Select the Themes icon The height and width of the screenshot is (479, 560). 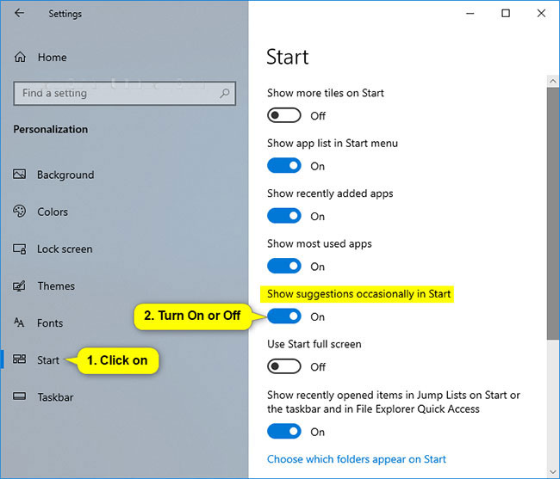[x=19, y=286]
